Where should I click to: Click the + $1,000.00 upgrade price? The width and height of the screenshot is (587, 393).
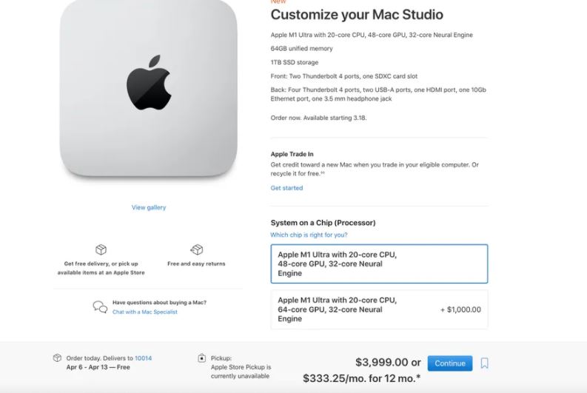[460, 309]
